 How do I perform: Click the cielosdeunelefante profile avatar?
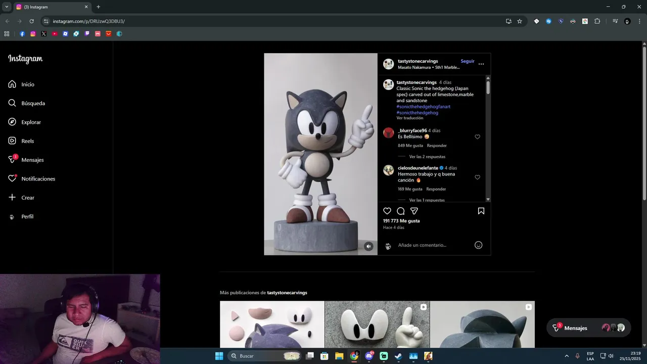pos(388,170)
